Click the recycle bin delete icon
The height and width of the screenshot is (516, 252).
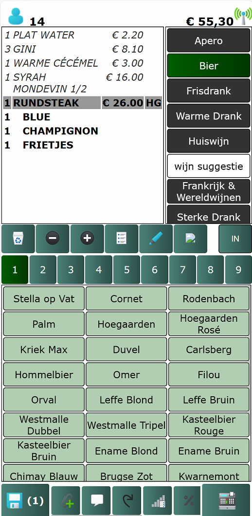click(x=18, y=239)
